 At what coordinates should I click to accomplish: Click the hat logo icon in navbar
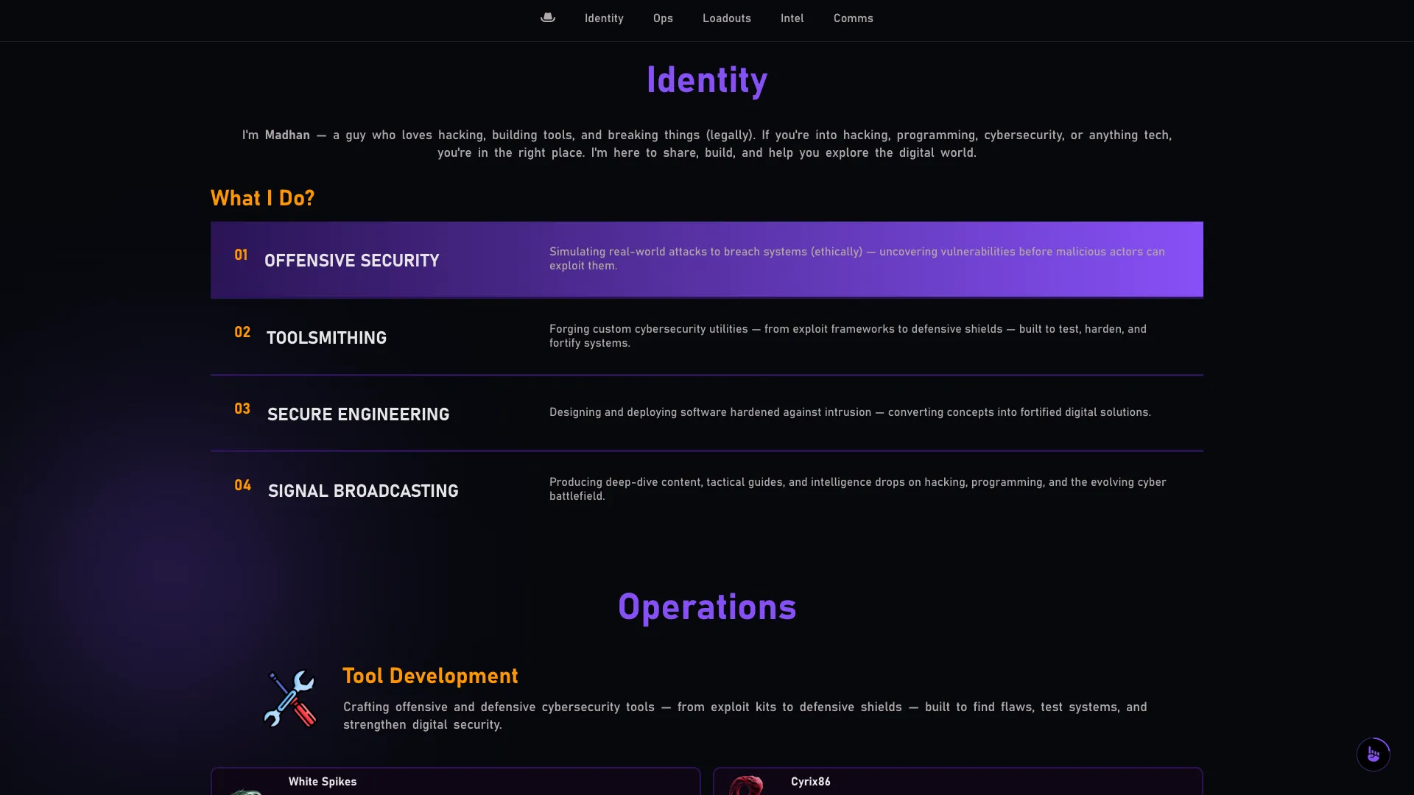point(547,18)
